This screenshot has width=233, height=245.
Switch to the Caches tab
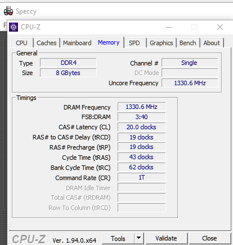pos(47,43)
